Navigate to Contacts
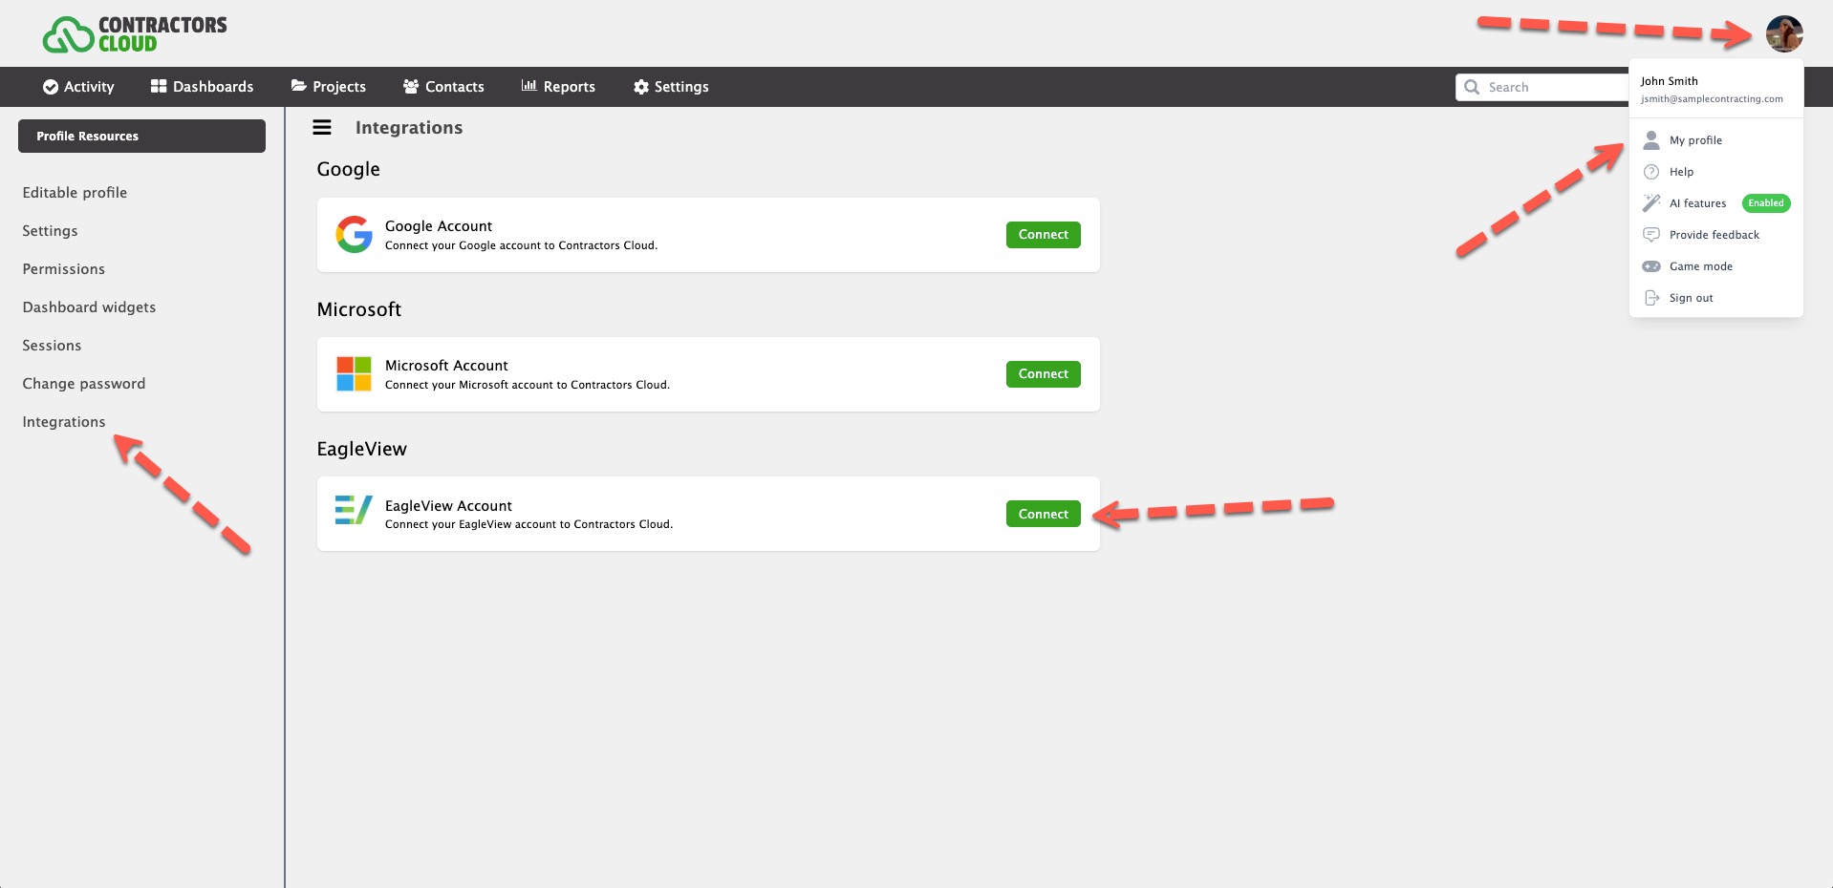The image size is (1833, 888). click(443, 87)
